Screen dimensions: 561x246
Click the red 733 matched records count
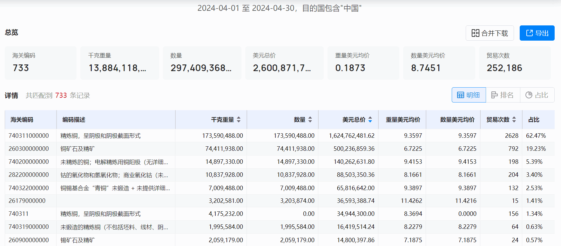61,95
